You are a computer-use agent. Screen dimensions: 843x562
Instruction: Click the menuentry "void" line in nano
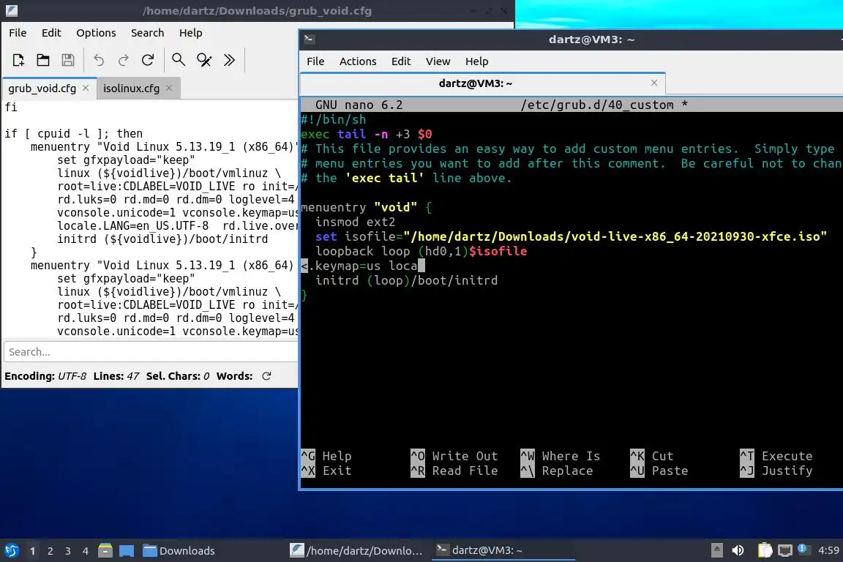click(366, 207)
